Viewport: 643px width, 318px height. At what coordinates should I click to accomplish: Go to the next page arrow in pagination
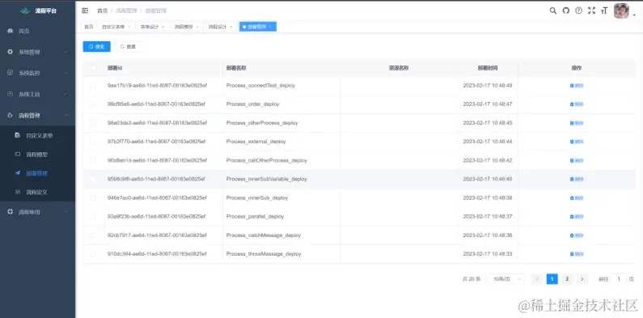click(582, 279)
